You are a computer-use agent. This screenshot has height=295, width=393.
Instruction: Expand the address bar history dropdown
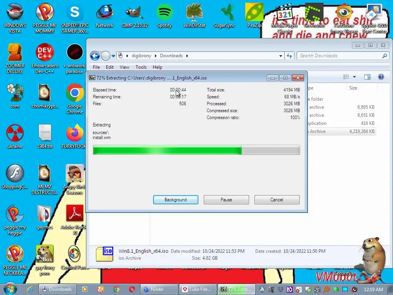(281, 56)
